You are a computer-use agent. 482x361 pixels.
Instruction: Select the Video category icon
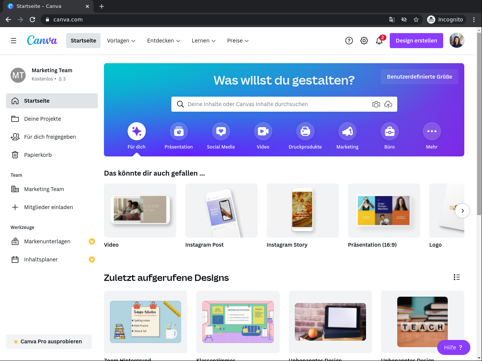point(263,131)
